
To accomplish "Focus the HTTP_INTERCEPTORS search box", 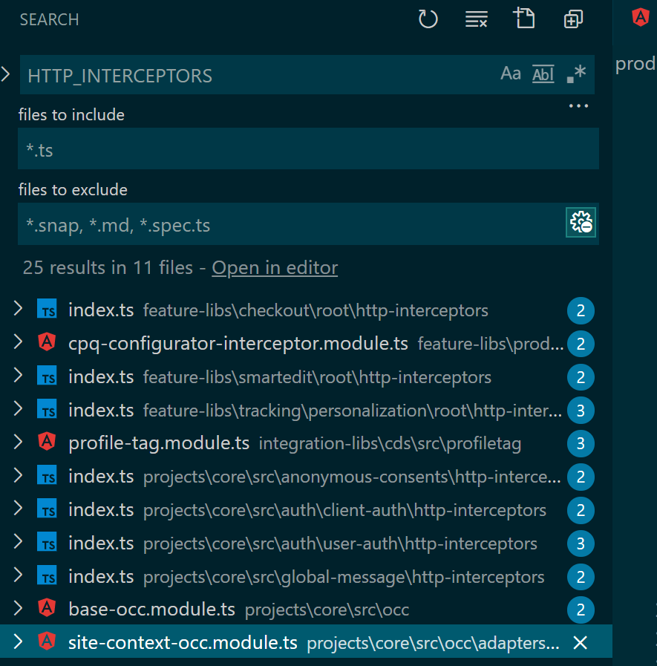I will [252, 75].
